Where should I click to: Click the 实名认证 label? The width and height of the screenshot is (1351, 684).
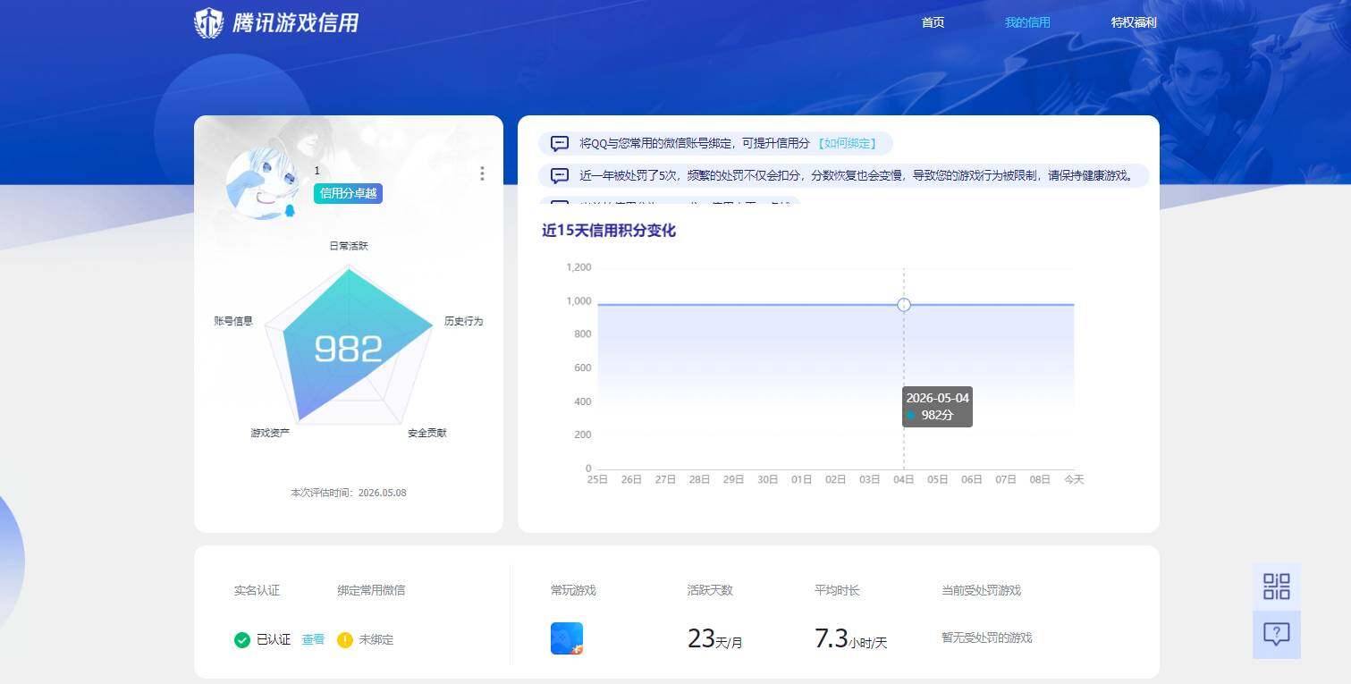coord(257,590)
